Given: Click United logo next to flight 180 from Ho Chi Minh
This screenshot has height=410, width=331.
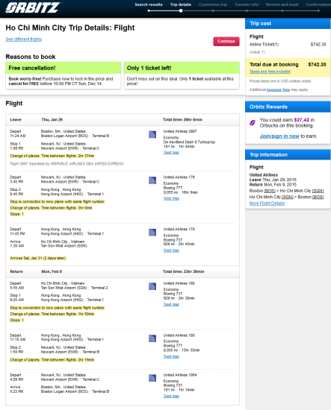Looking at the screenshot, I should pos(152,286).
